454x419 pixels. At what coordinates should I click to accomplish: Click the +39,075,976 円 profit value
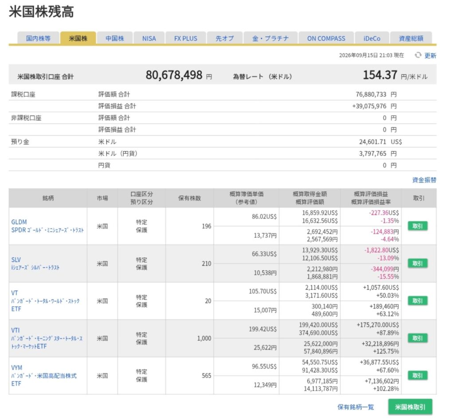[374, 106]
